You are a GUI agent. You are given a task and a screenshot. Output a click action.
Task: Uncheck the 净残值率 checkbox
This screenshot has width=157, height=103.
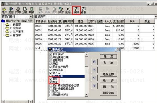point(51,70)
